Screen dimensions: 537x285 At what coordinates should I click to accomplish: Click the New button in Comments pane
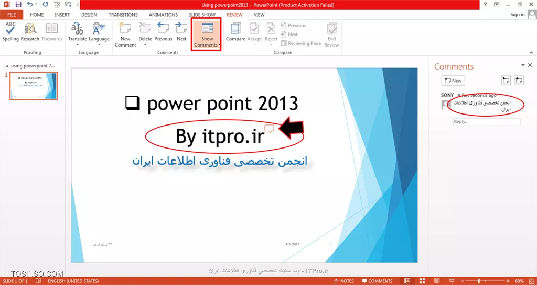(x=453, y=81)
